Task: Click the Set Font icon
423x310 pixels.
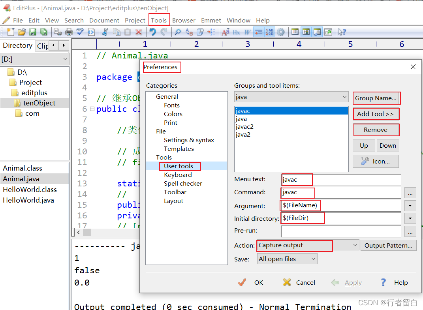Action: tap(225, 32)
